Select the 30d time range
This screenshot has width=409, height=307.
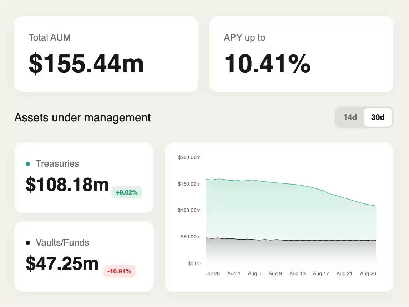(x=378, y=117)
